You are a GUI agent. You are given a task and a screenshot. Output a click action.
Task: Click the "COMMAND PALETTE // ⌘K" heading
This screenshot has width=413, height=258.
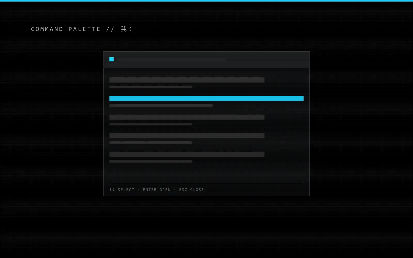pos(82,29)
